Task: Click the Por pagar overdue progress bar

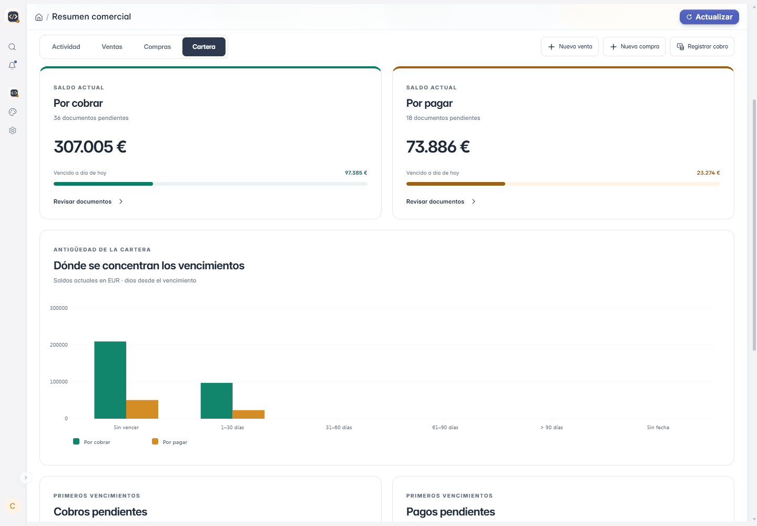Action: (563, 184)
